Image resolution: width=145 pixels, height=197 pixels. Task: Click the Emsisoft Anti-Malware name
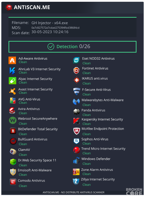coord(35,170)
